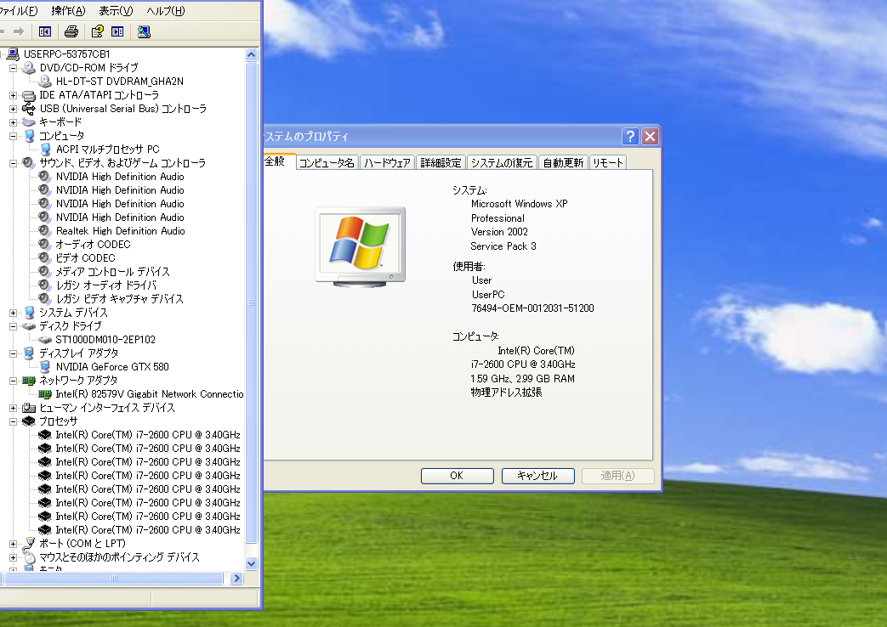This screenshot has width=887, height=627.
Task: Select HL-DT-ST DVDRAM_GHA2N device
Action: click(119, 82)
